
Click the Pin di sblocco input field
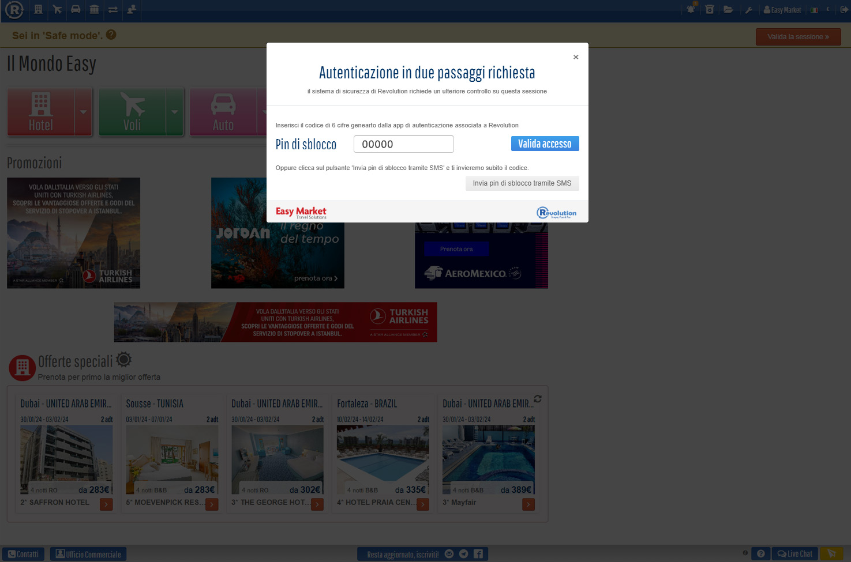pyautogui.click(x=403, y=144)
